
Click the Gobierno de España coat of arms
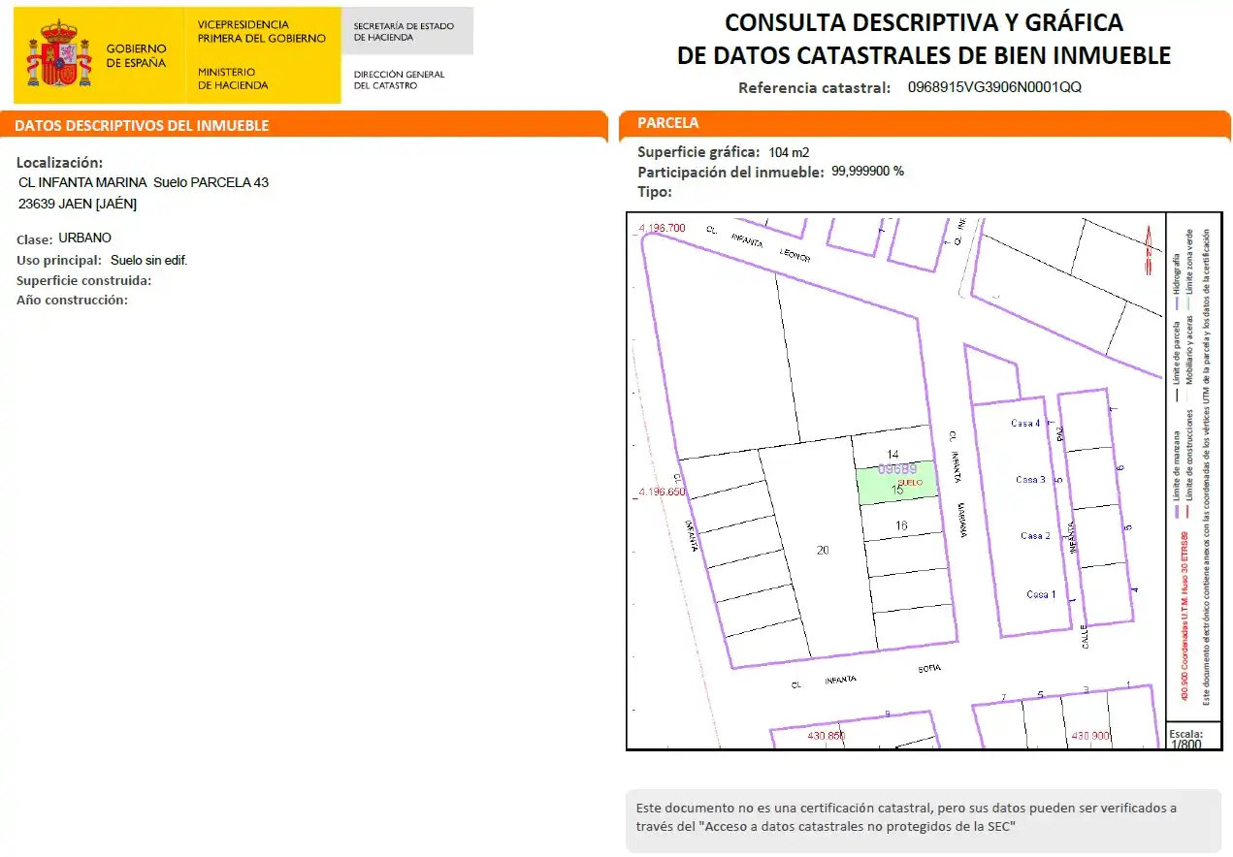(59, 53)
